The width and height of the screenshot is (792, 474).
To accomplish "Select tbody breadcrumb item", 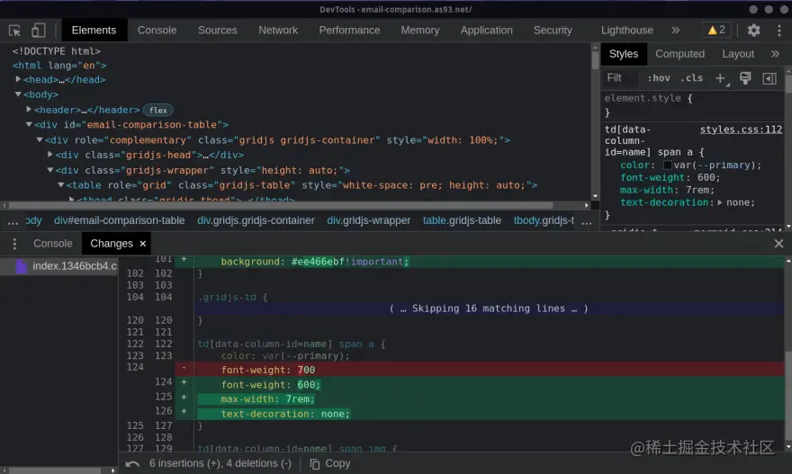I will [544, 220].
